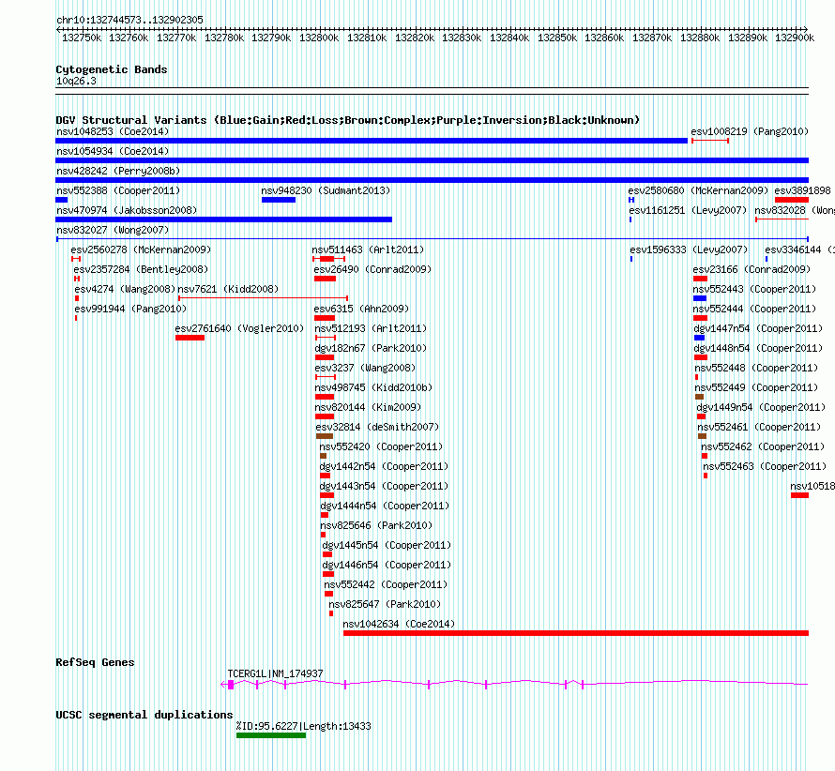Click dgv1445n54 (Cooper2011) label
835x771 pixels.
pyautogui.click(x=387, y=545)
